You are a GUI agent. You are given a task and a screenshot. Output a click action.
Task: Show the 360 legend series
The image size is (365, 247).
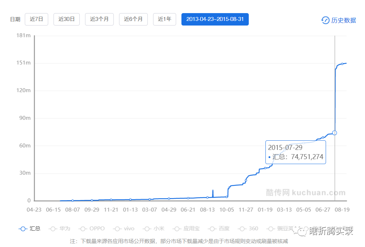coord(248,229)
